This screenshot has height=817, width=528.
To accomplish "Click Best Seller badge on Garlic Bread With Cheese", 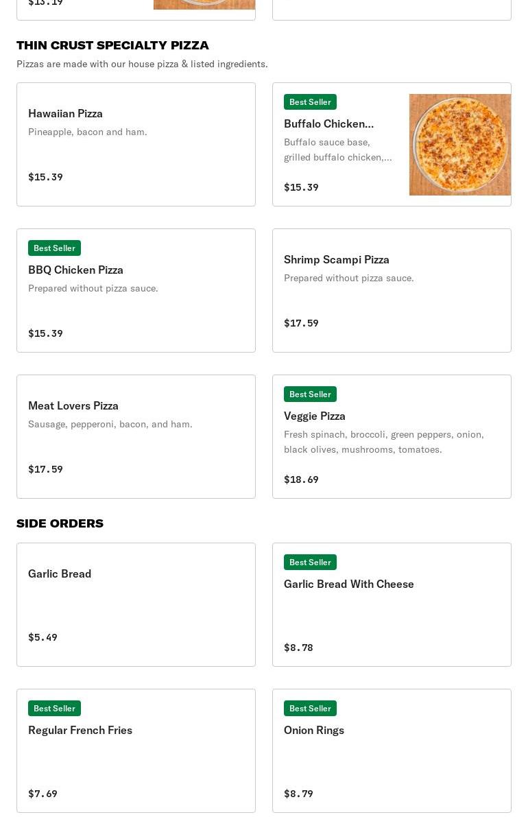I will (x=310, y=563).
